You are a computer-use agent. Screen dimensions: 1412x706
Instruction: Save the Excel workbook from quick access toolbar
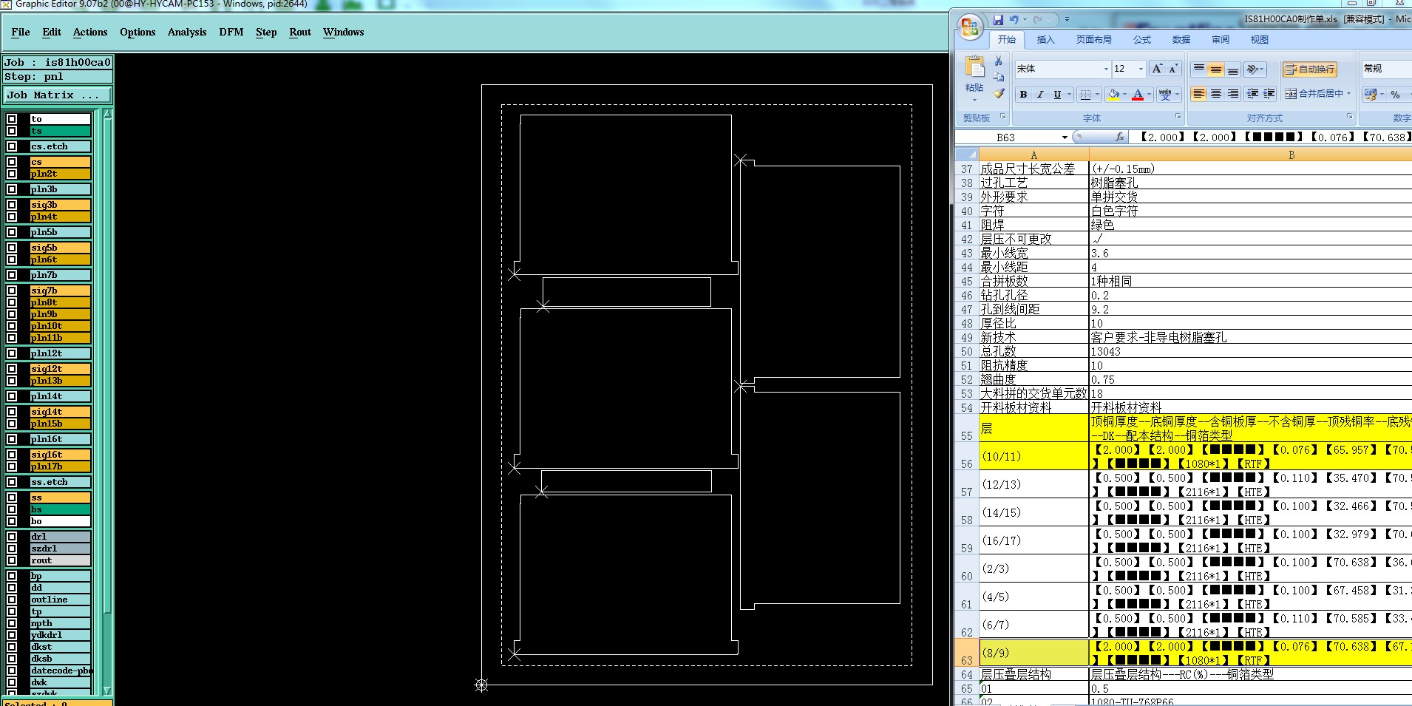click(998, 20)
